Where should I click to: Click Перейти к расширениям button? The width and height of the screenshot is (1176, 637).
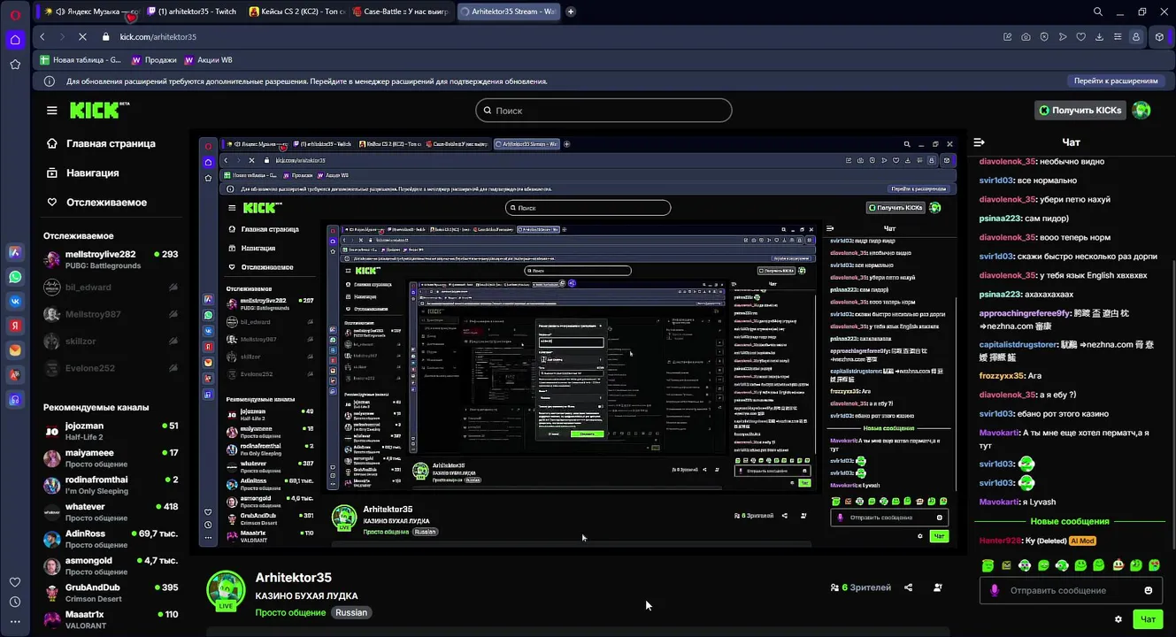(1115, 81)
